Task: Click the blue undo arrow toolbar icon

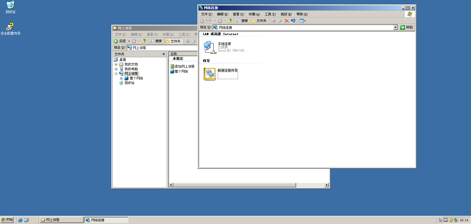Action: (x=293, y=21)
